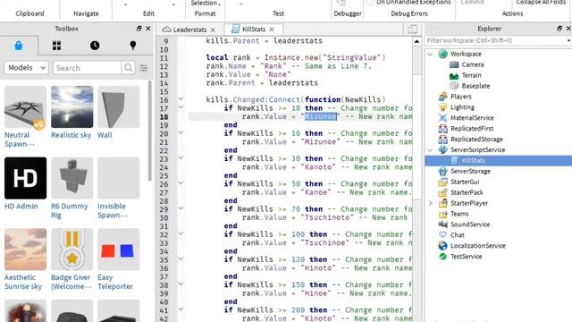
Task: Click the Filter workspace input field
Action: [x=495, y=40]
